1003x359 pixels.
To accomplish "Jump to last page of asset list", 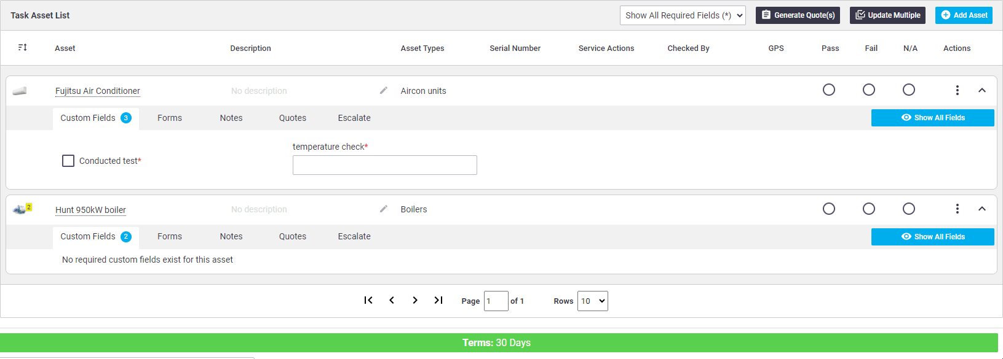I will (438, 300).
